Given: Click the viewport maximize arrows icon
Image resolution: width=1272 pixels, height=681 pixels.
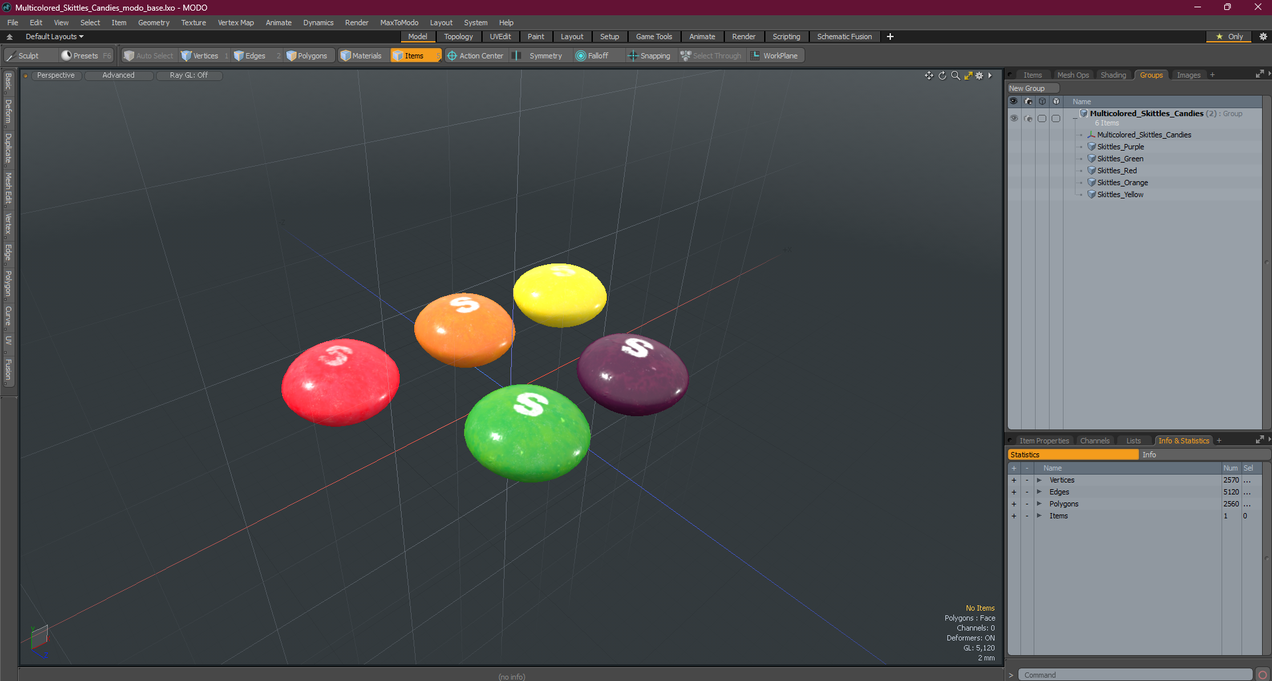Looking at the screenshot, I should (968, 76).
